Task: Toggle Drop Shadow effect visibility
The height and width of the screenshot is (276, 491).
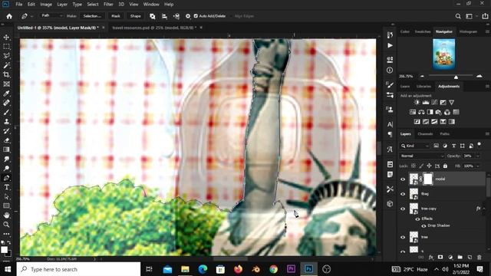Action: pos(423,225)
